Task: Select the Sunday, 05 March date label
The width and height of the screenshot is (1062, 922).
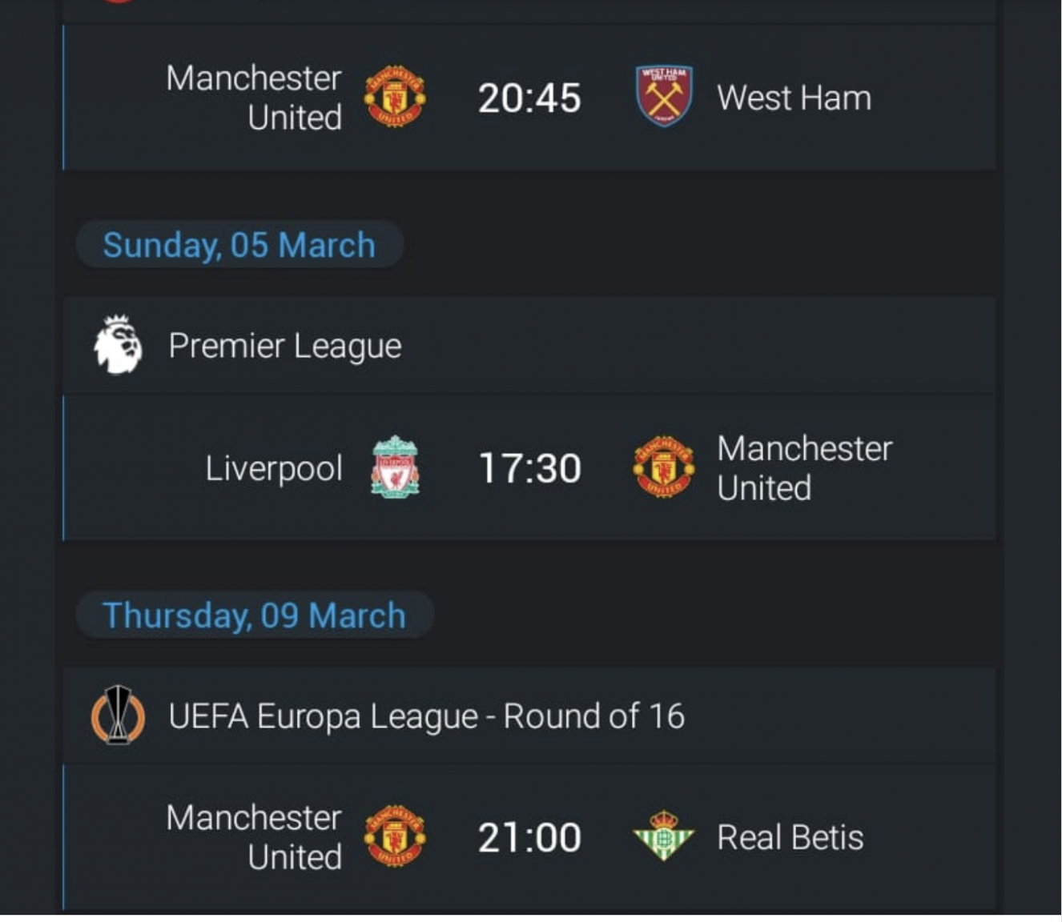Action: (239, 245)
